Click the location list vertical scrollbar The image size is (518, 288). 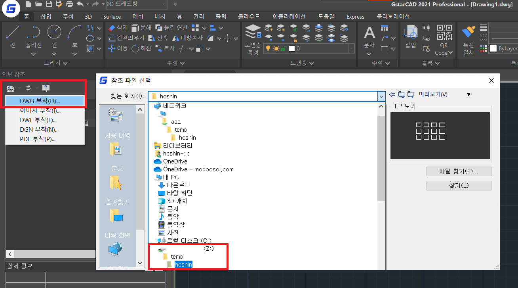tap(381, 159)
